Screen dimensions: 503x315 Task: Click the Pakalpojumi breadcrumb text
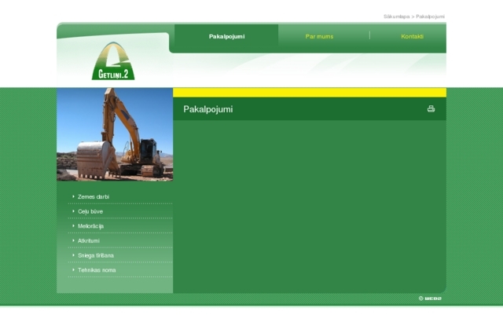(430, 16)
